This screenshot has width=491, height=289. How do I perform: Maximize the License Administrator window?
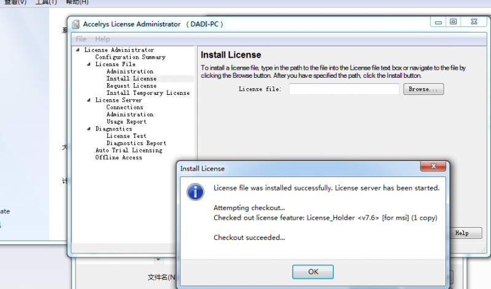tap(453, 22)
